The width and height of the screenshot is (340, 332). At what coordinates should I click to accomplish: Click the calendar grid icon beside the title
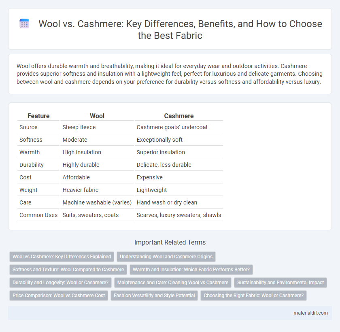[x=24, y=23]
